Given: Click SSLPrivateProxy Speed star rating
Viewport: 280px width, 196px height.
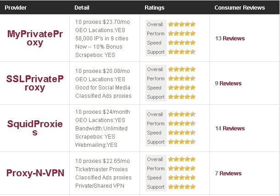Looking at the screenshot, I should pos(182,88).
